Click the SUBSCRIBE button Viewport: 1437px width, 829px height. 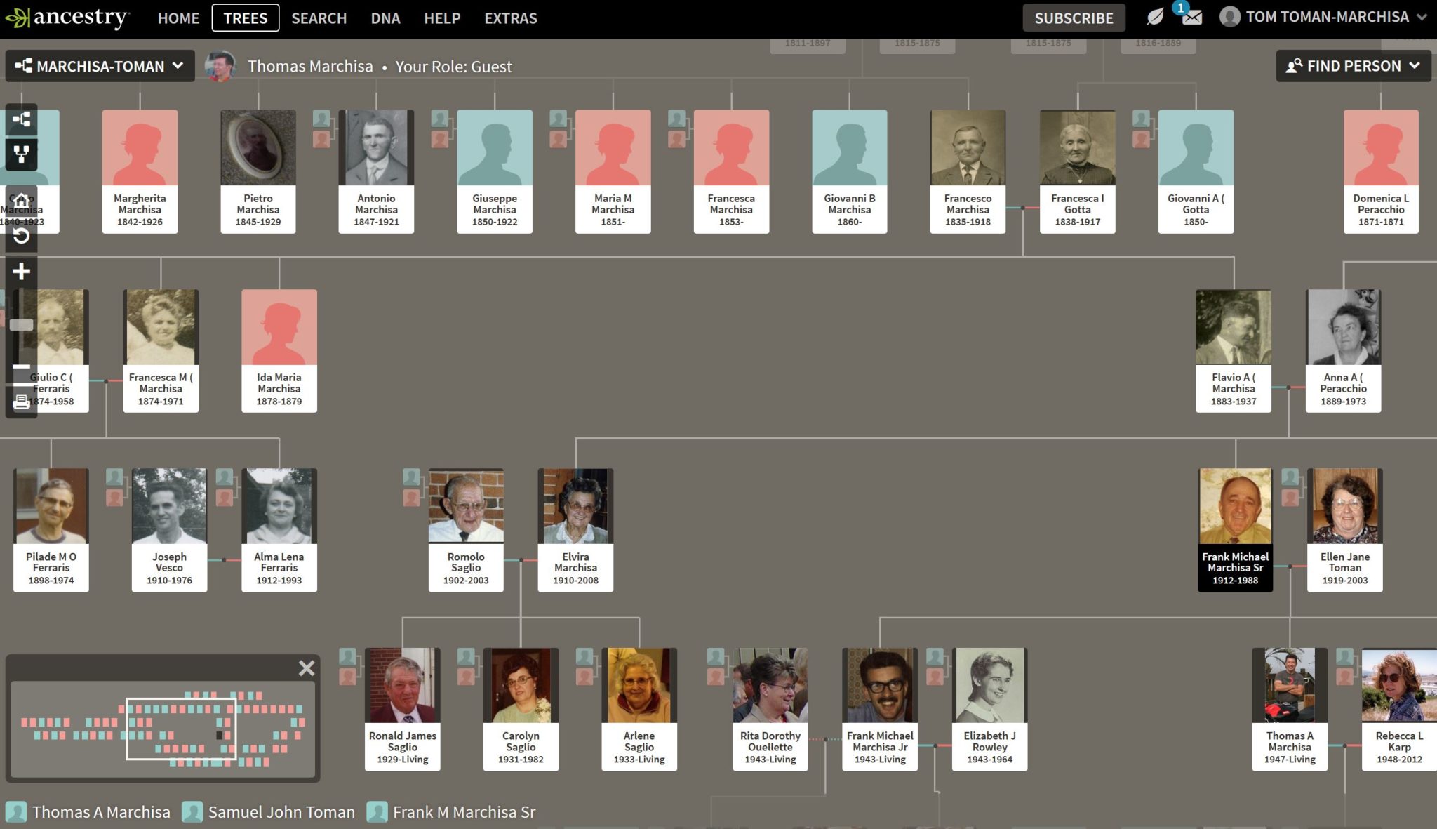[1073, 18]
